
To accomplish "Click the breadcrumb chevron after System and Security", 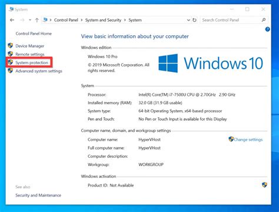I will pyautogui.click(x=125, y=20).
